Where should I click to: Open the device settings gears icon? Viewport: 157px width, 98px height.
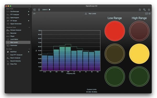click(x=144, y=10)
